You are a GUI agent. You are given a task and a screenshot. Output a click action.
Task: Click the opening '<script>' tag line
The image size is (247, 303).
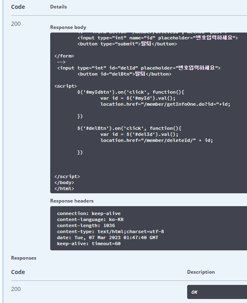click(65, 86)
